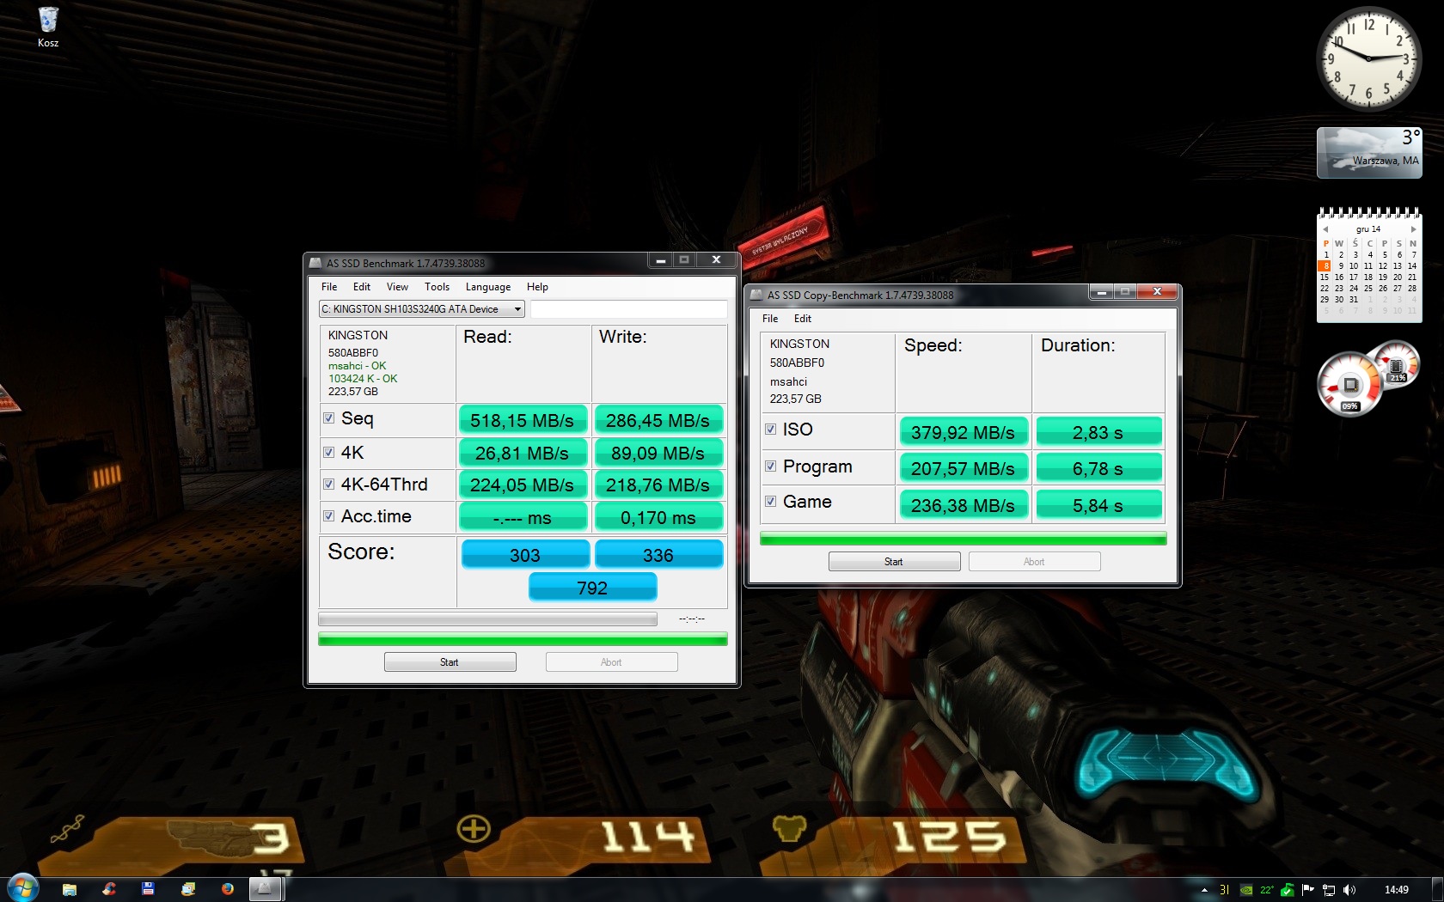Click the RAM meter 21% gauge
1444x902 pixels.
1398,364
